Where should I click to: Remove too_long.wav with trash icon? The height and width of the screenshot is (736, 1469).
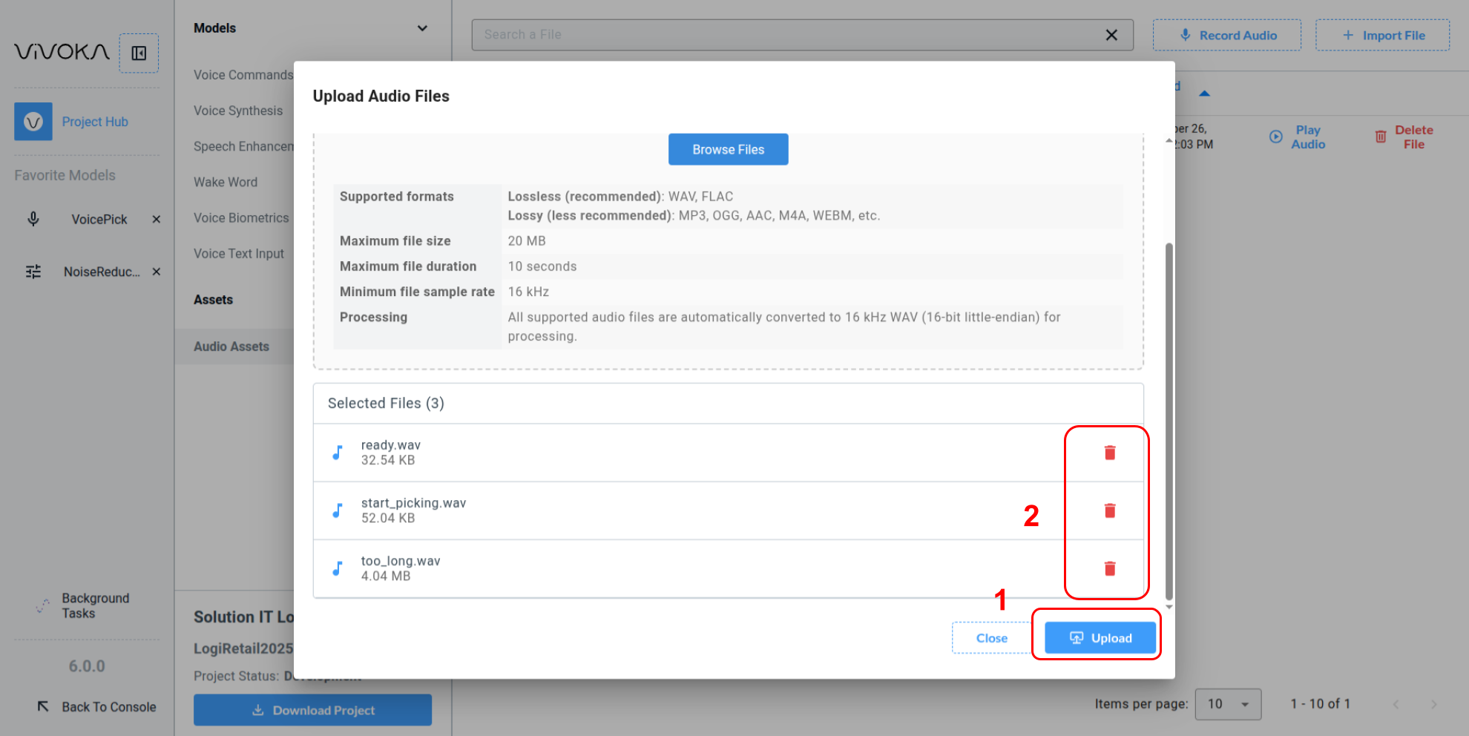click(1109, 568)
